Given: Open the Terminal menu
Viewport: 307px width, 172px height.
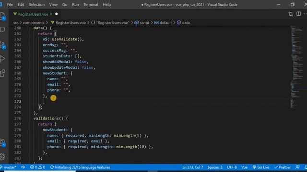Looking at the screenshot, I should point(91,4).
